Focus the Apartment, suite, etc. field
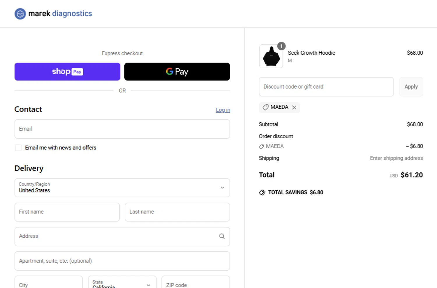The image size is (437, 288). tap(122, 261)
